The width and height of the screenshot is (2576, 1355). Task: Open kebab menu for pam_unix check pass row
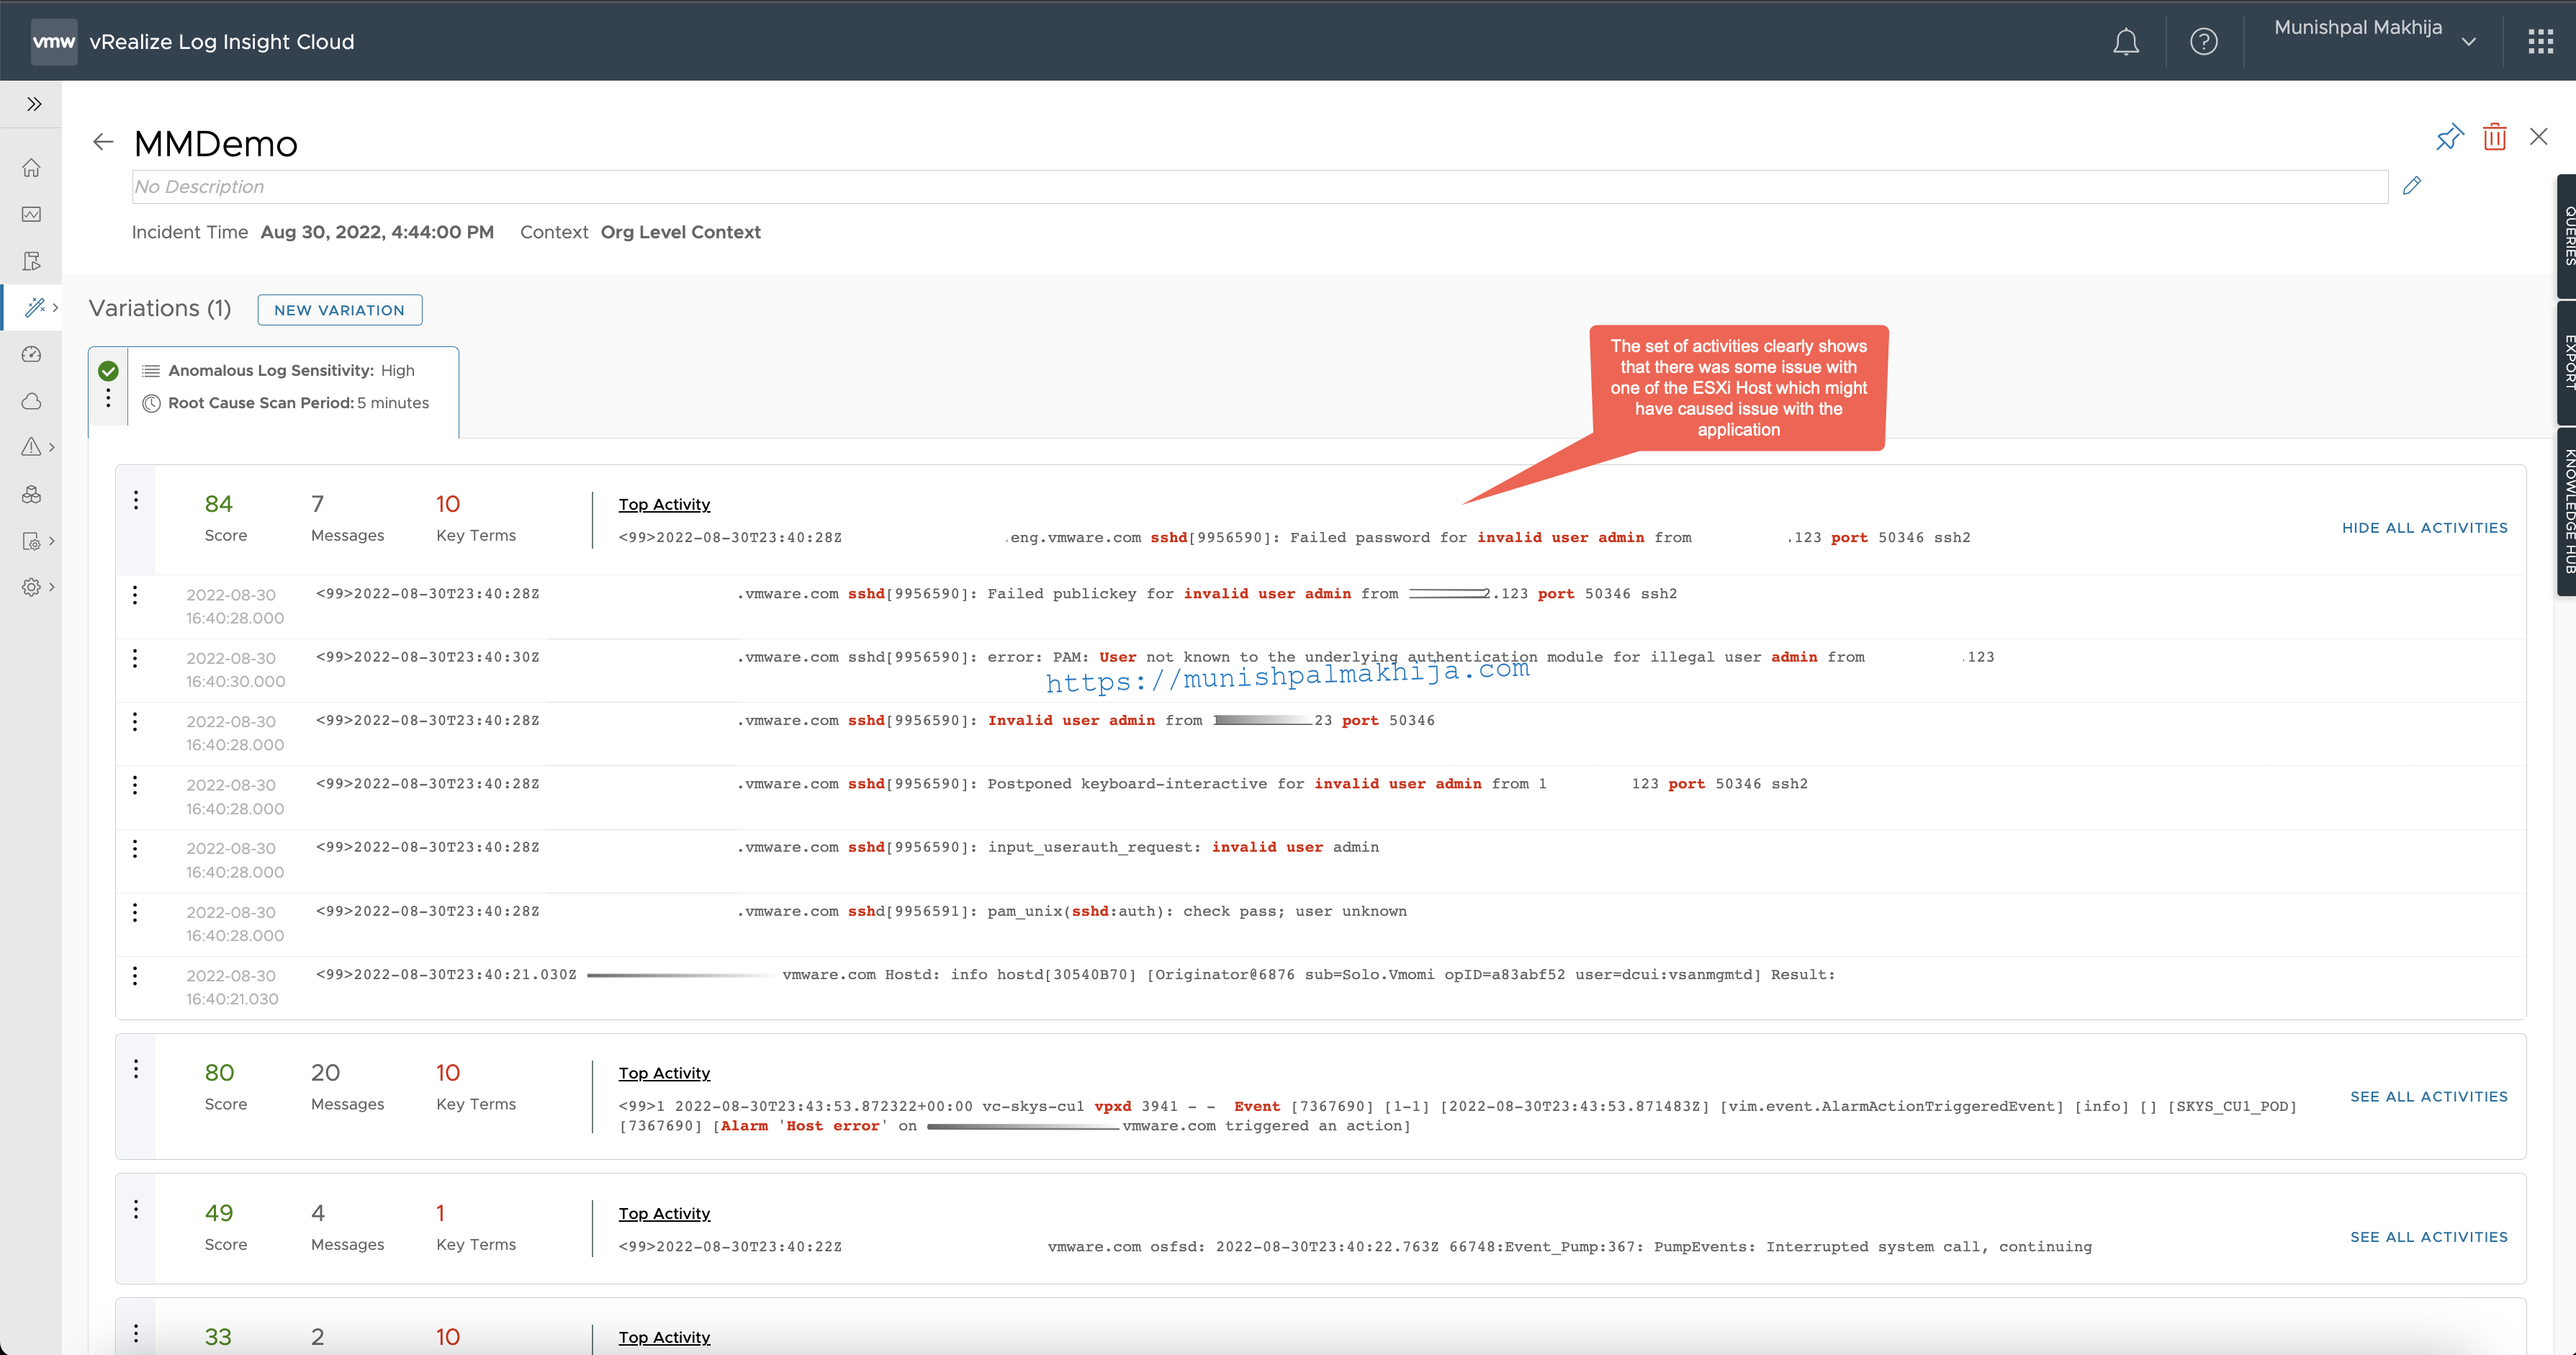point(135,913)
